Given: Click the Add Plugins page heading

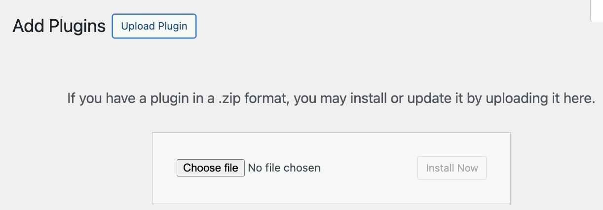Looking at the screenshot, I should tap(59, 26).
